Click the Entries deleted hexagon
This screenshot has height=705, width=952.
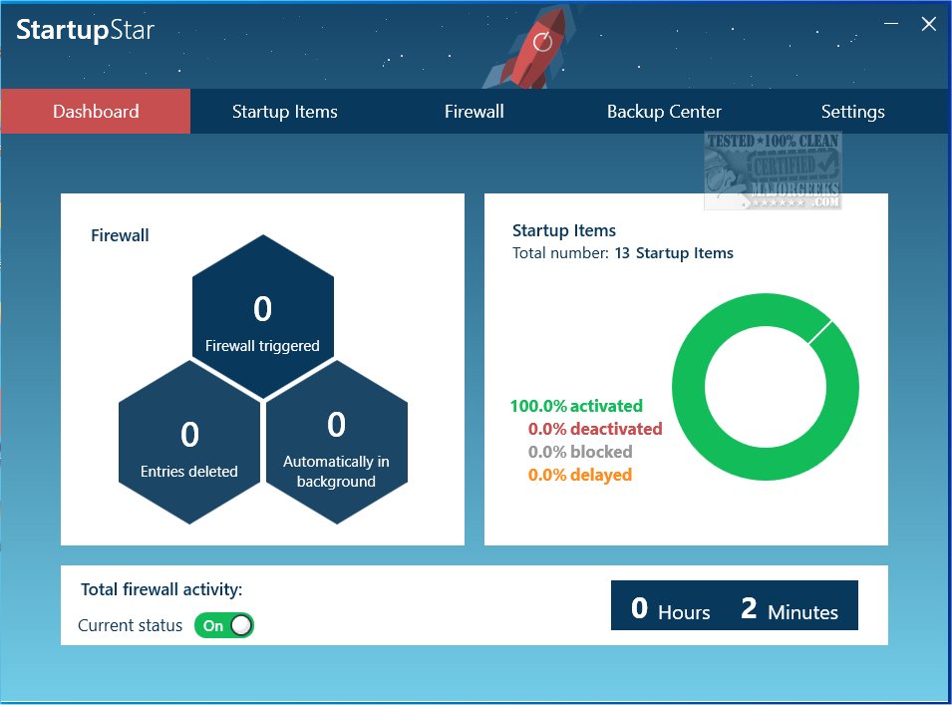(x=189, y=442)
